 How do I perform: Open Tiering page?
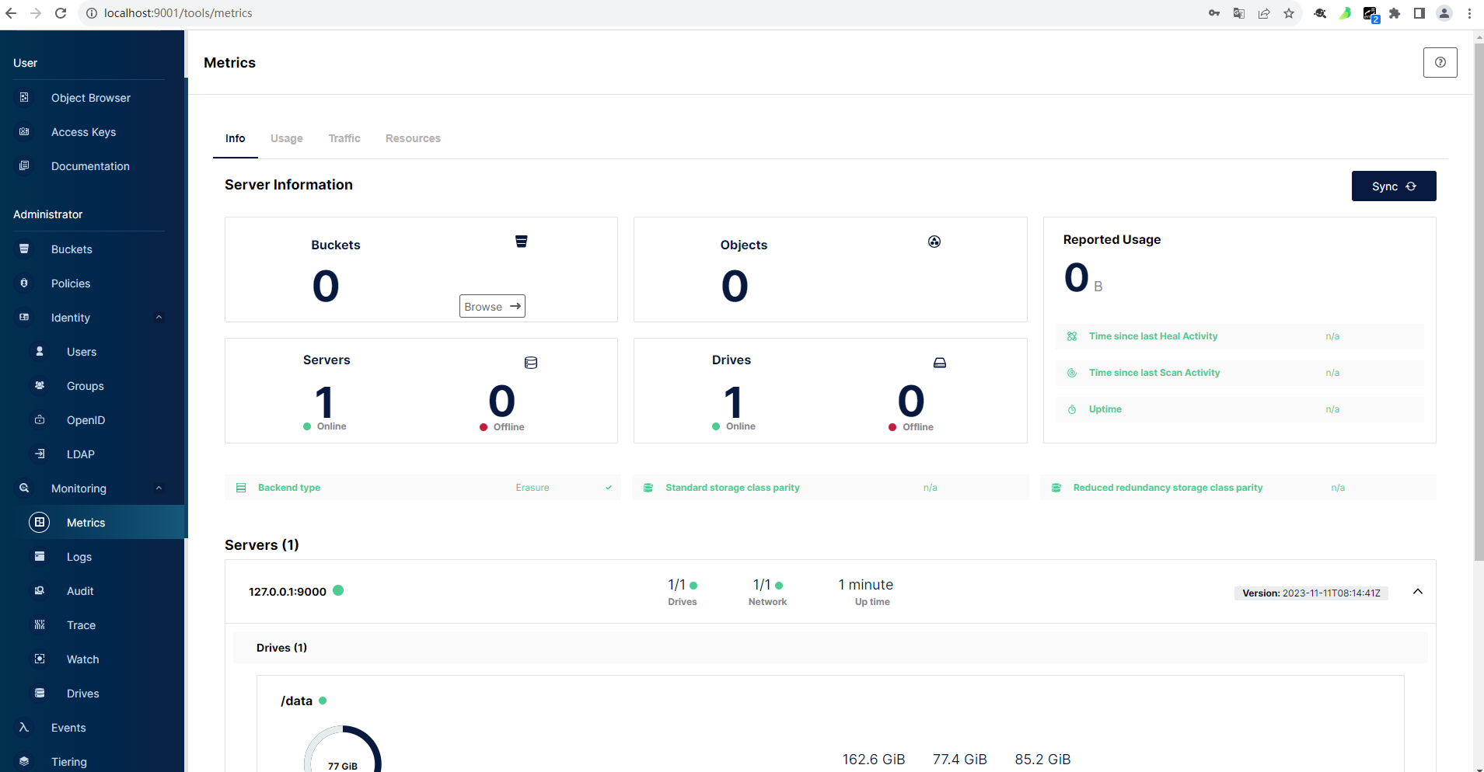tap(69, 762)
